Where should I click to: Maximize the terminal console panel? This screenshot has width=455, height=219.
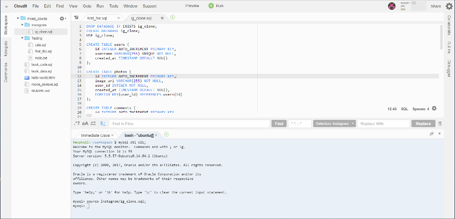coord(431,134)
